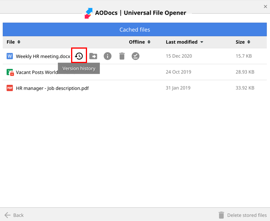Open Version history for Weekly HR meeting.docx

[79, 56]
